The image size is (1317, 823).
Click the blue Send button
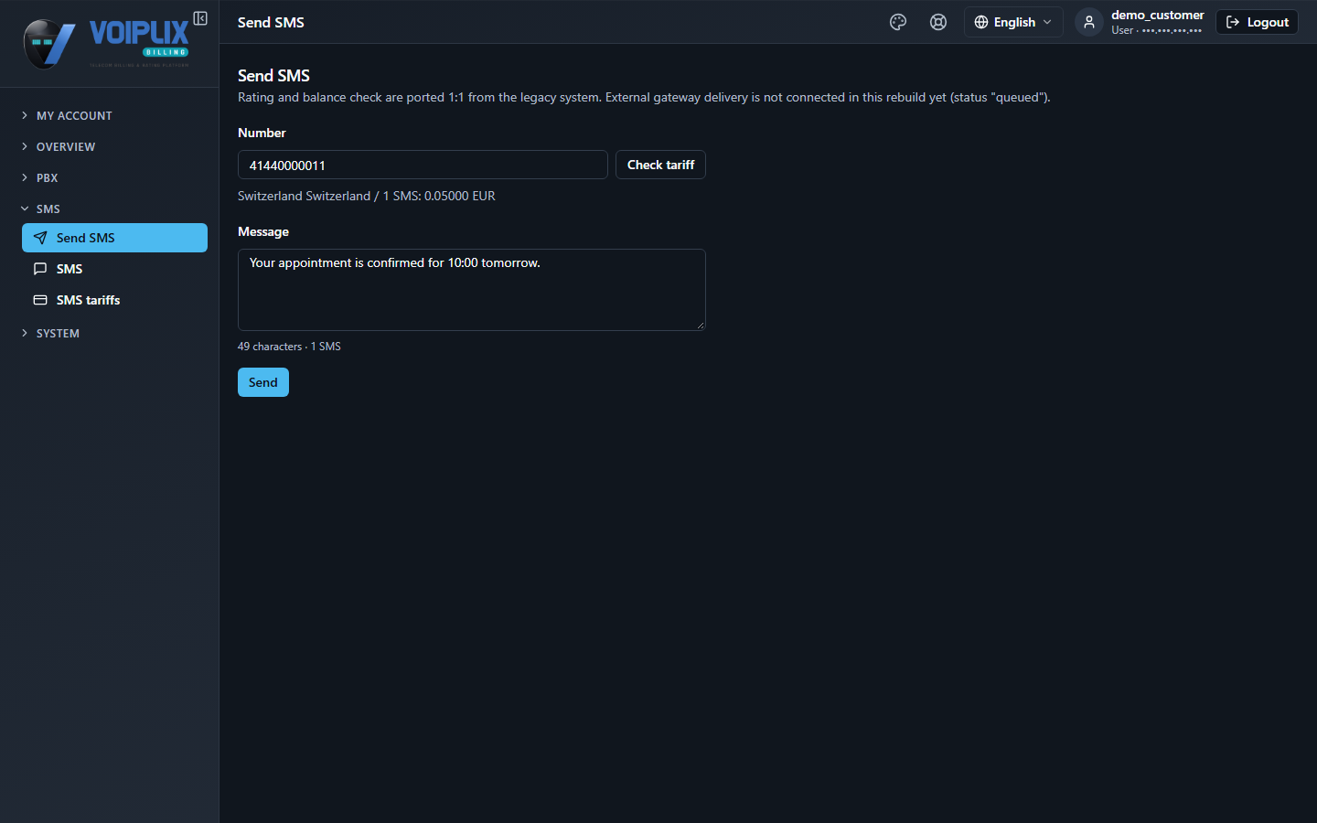tap(263, 382)
